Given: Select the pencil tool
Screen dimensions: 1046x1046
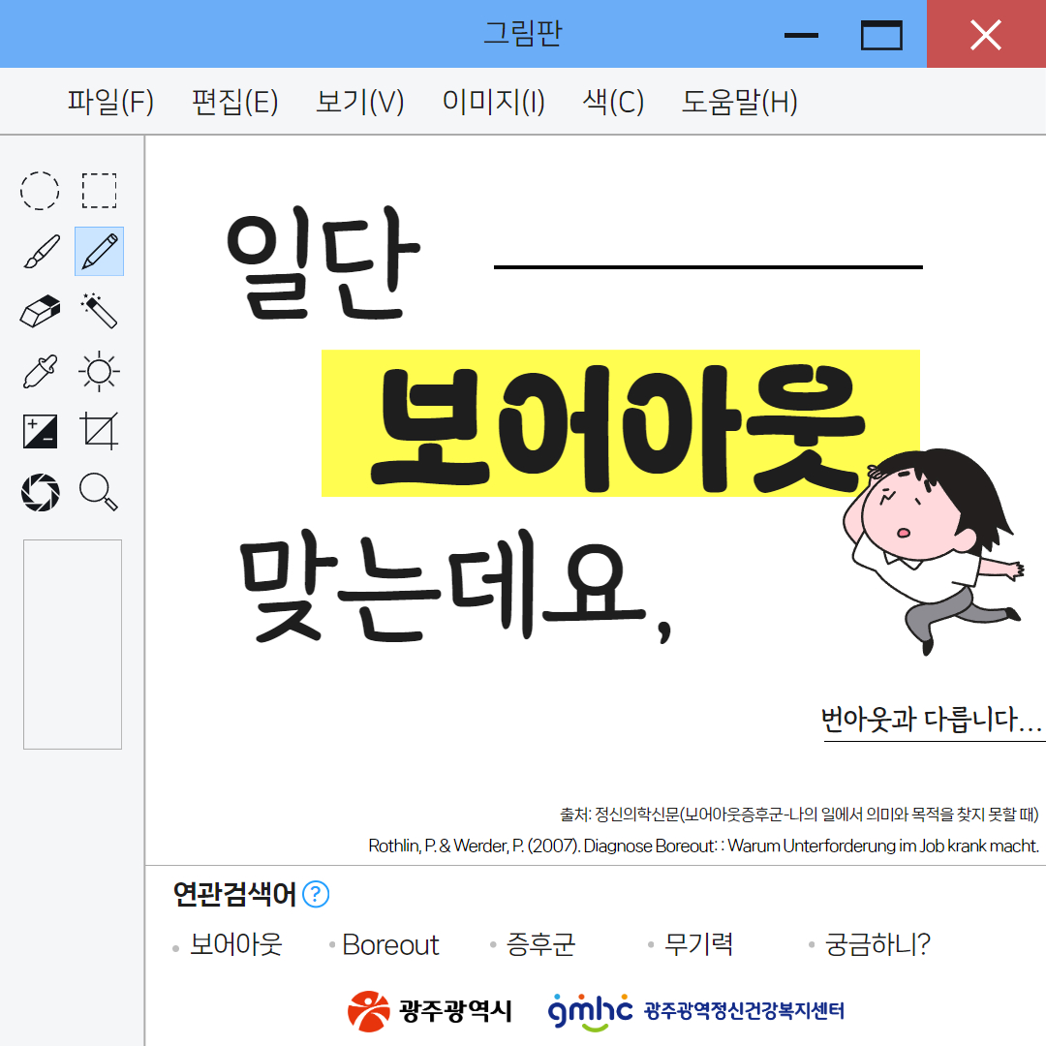Looking at the screenshot, I should coord(99,252).
